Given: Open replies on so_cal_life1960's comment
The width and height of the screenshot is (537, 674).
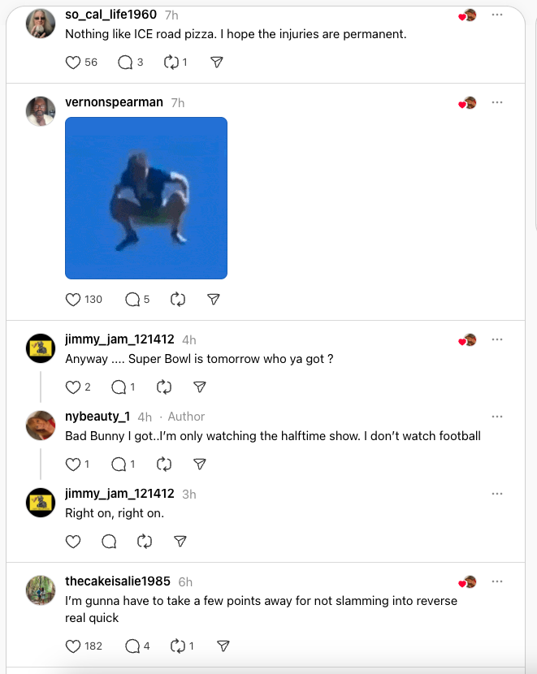Looking at the screenshot, I should [x=125, y=63].
